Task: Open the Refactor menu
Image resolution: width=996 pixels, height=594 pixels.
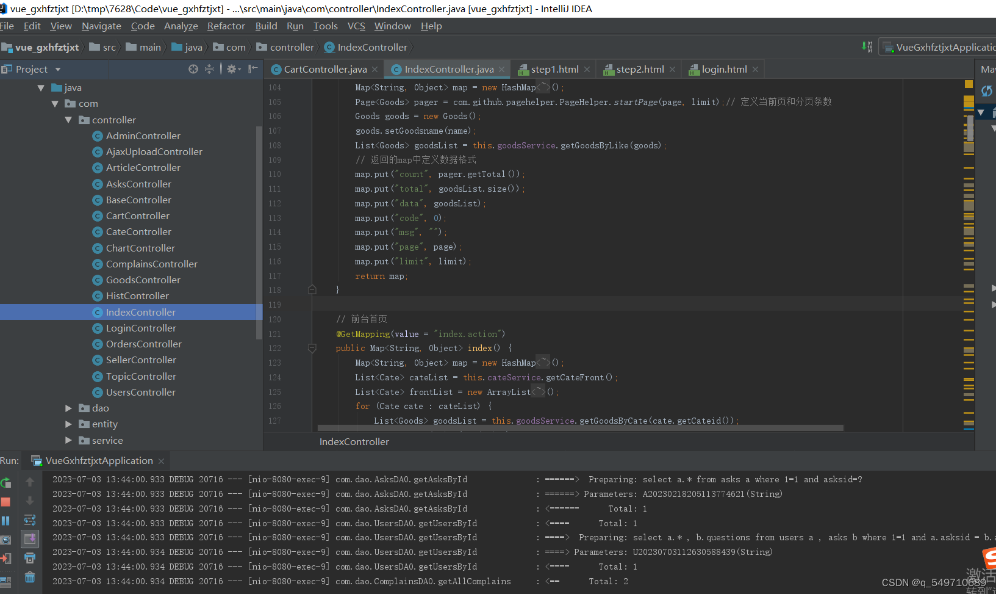Action: [226, 26]
